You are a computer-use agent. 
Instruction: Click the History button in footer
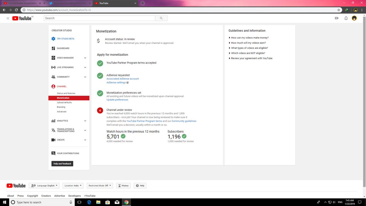[x=123, y=186]
